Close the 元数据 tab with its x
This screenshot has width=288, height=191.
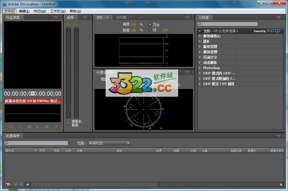211,17
